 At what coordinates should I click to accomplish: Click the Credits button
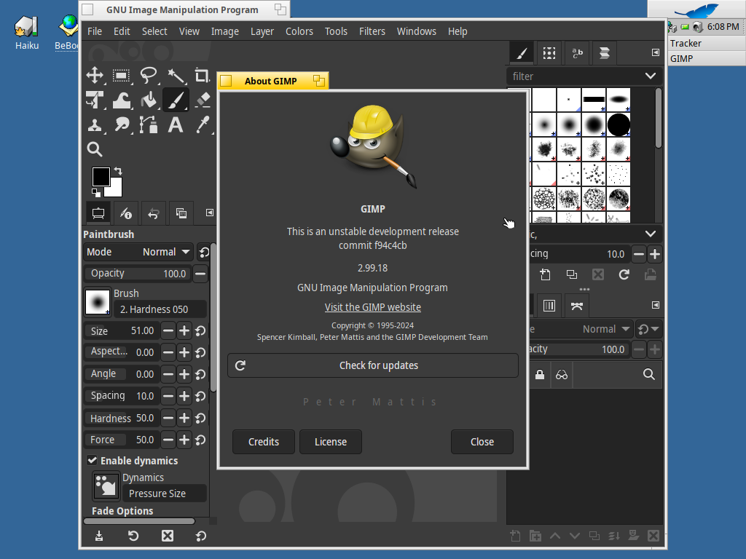point(264,442)
